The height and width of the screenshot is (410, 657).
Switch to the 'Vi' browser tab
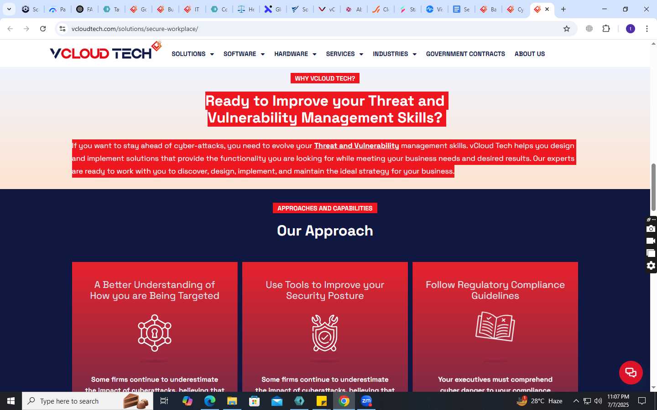[434, 9]
